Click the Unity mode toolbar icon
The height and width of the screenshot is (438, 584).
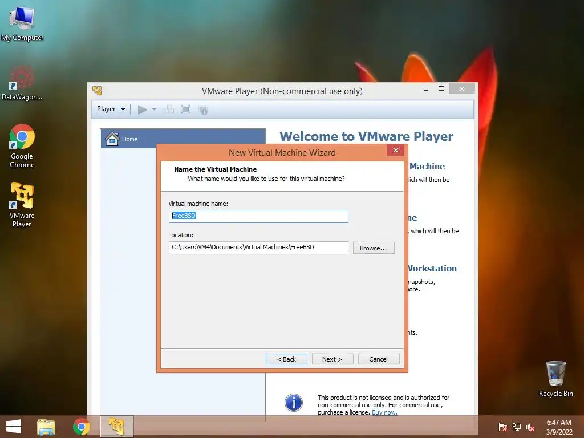click(x=203, y=109)
